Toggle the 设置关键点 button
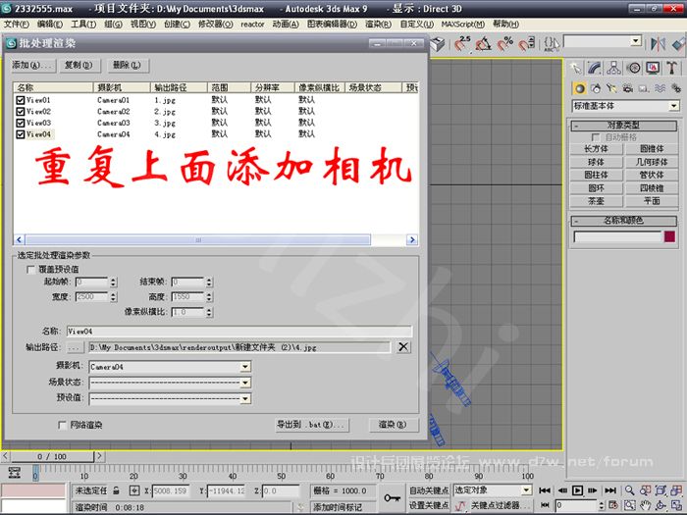The height and width of the screenshot is (515, 687). pyautogui.click(x=429, y=506)
